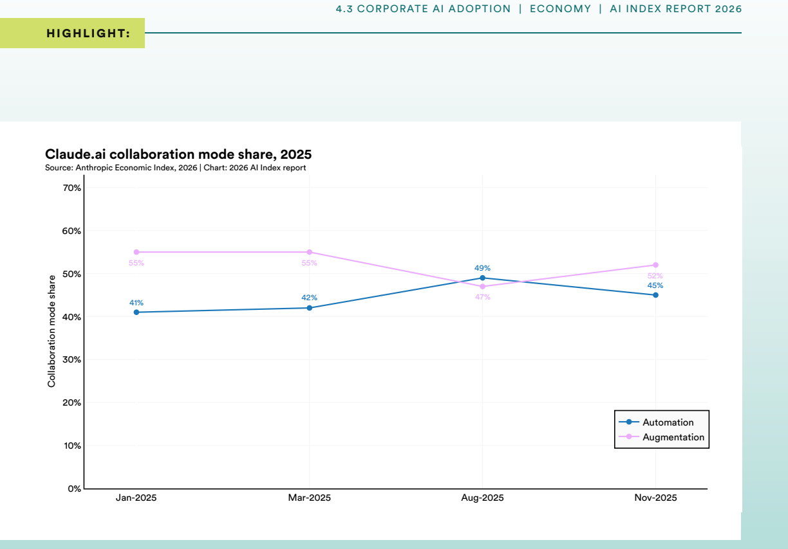Screen dimensions: 788x549
Task: Click the Automation data point for Nov-2025
Action: pos(655,295)
